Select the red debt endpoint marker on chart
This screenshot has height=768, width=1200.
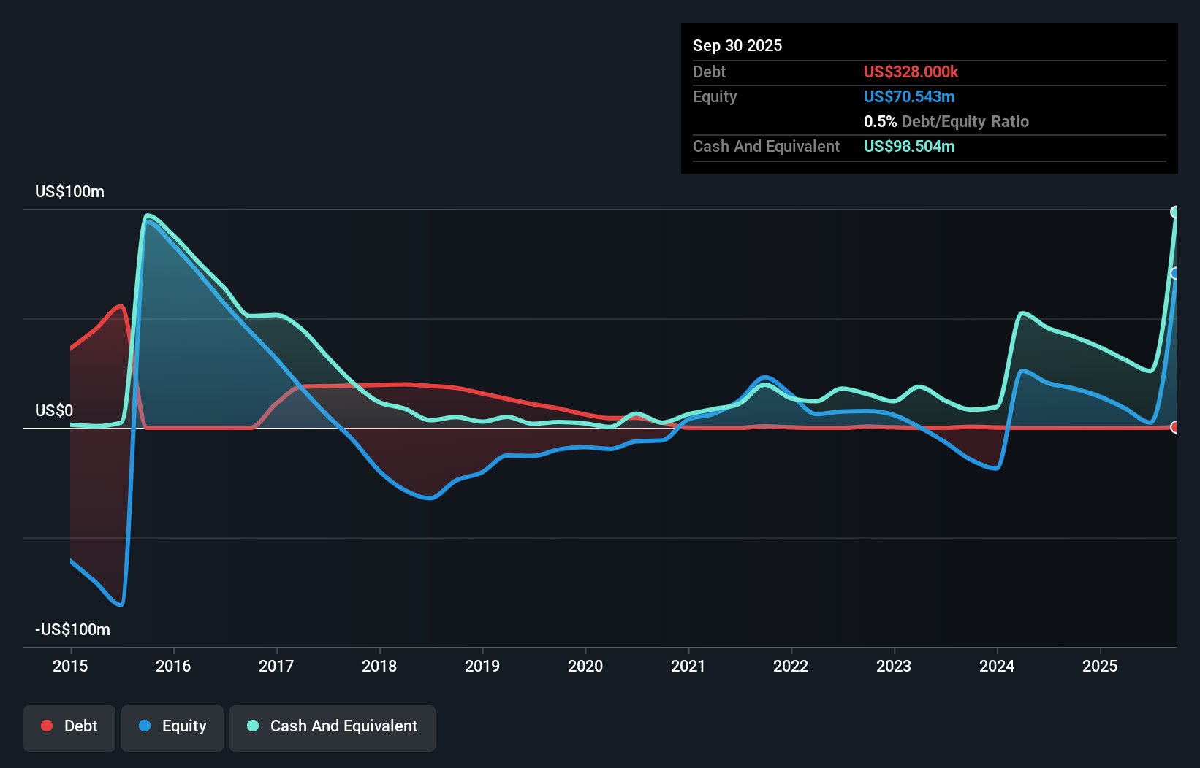pyautogui.click(x=1174, y=428)
